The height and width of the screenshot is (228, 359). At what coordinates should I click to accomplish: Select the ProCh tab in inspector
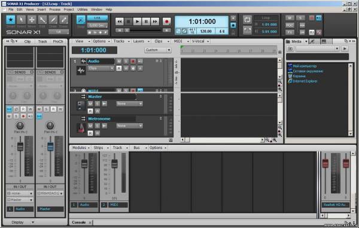coord(57,41)
